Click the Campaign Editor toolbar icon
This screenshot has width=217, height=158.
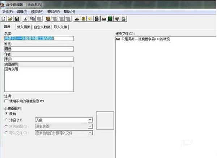104,19
